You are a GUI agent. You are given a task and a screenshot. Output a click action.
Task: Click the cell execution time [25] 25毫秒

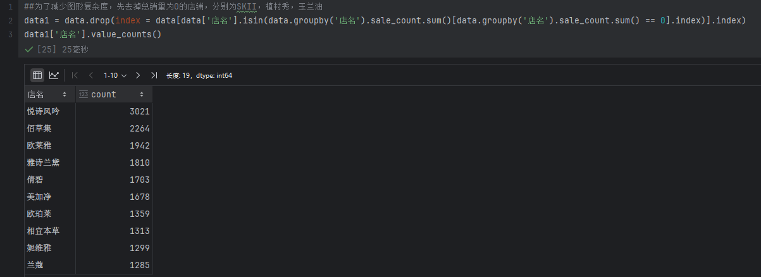63,49
